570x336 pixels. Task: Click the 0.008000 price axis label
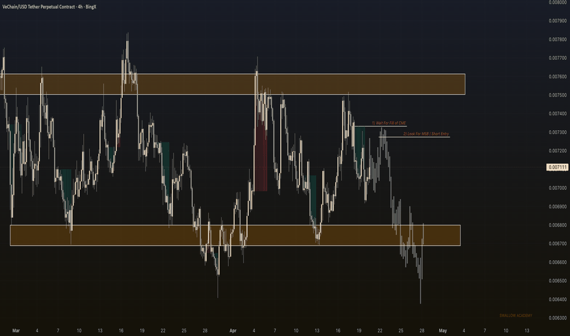tap(557, 2)
